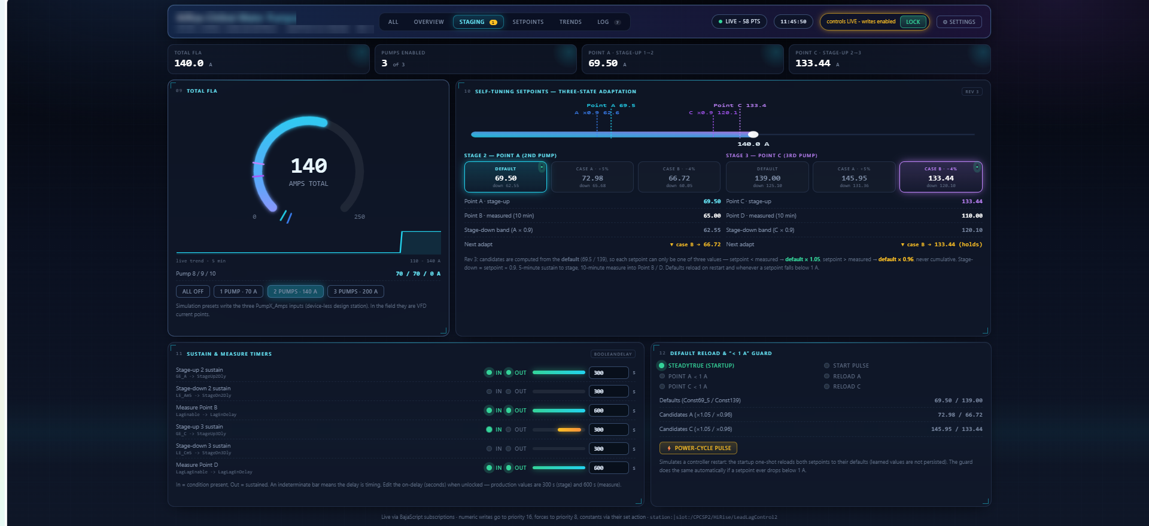This screenshot has height=526, width=1149.
Task: Click the lightning Power-Cycle Pulse icon
Action: (x=669, y=448)
